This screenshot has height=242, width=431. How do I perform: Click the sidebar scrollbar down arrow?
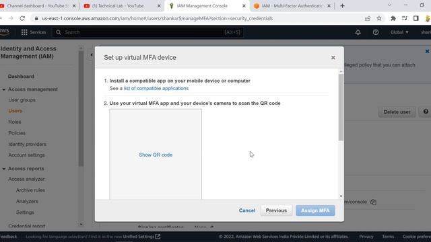[x=81, y=224]
